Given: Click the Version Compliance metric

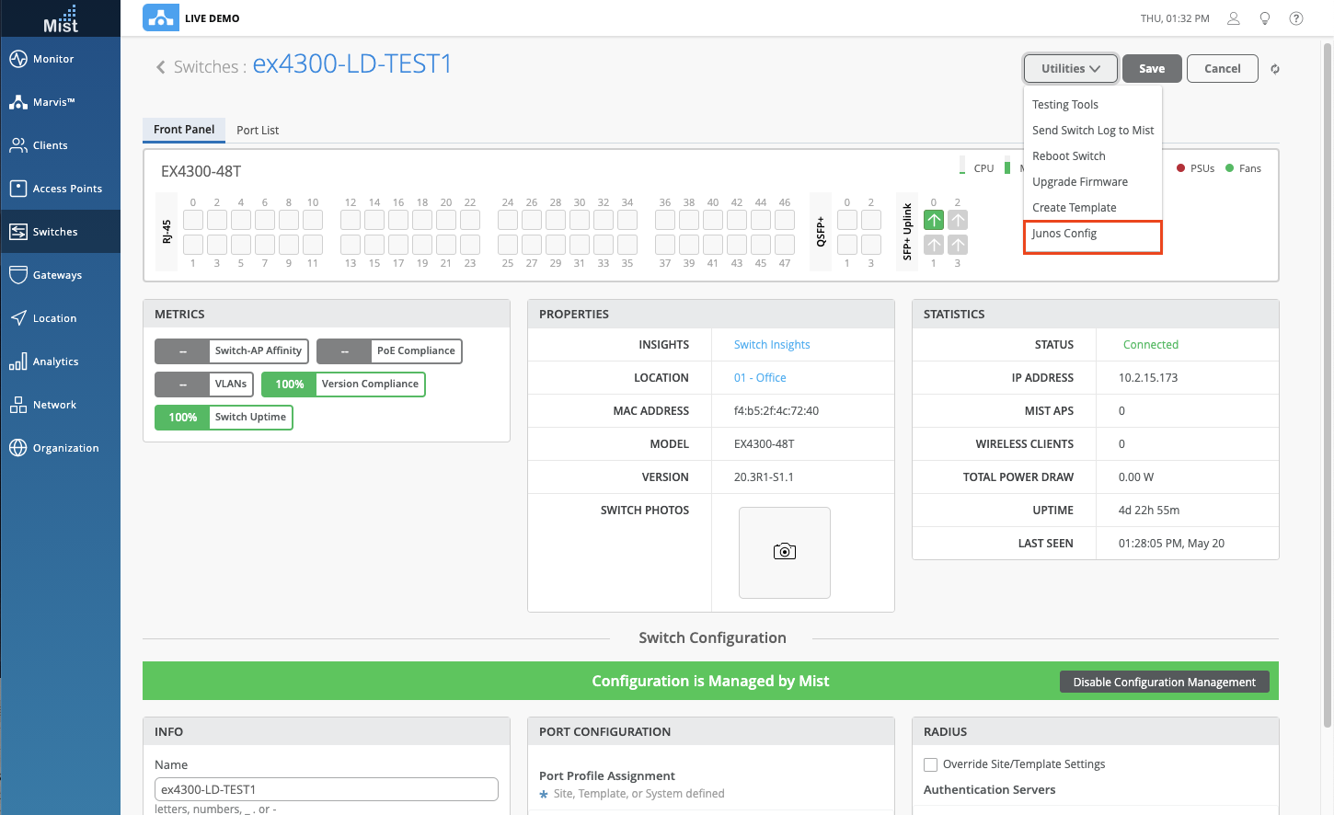Looking at the screenshot, I should click(x=343, y=385).
